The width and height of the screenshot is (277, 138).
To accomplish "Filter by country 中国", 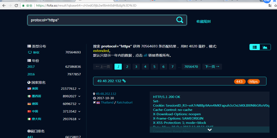I will [x=35, y=112].
